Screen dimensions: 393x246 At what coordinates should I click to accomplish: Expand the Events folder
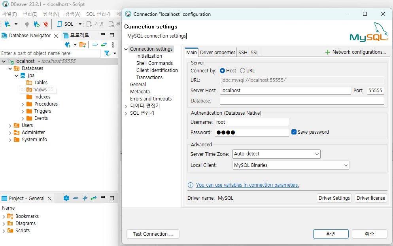(23, 119)
